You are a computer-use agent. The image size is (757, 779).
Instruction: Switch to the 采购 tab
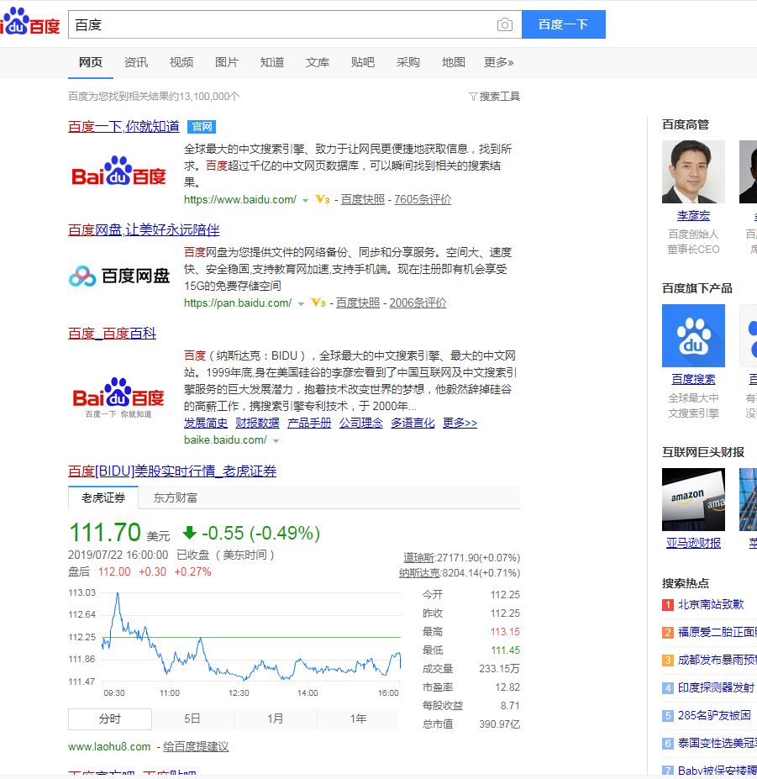click(408, 62)
